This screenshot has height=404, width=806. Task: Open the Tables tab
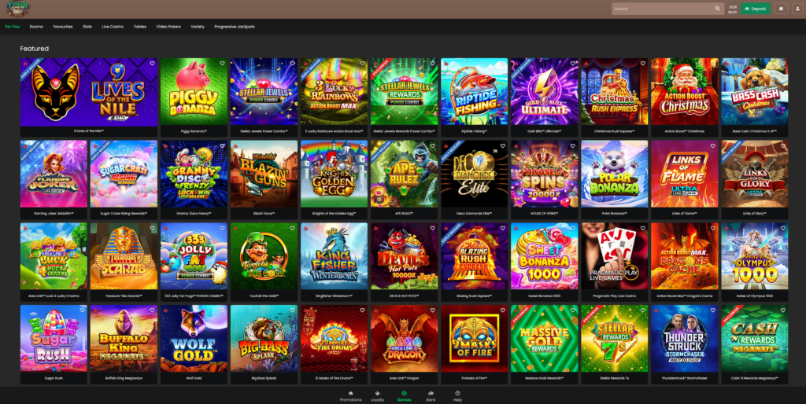(x=140, y=27)
